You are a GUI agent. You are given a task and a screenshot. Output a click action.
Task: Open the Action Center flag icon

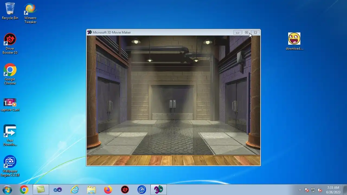click(307, 190)
